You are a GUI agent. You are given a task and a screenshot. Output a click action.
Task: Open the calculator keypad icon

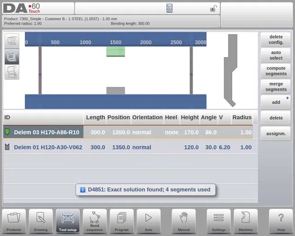(169, 8)
